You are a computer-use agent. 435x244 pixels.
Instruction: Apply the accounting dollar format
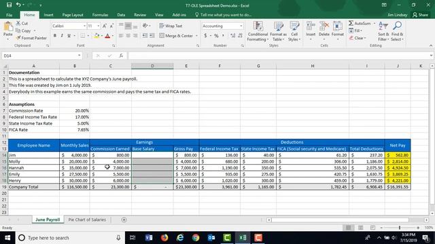pyautogui.click(x=205, y=36)
